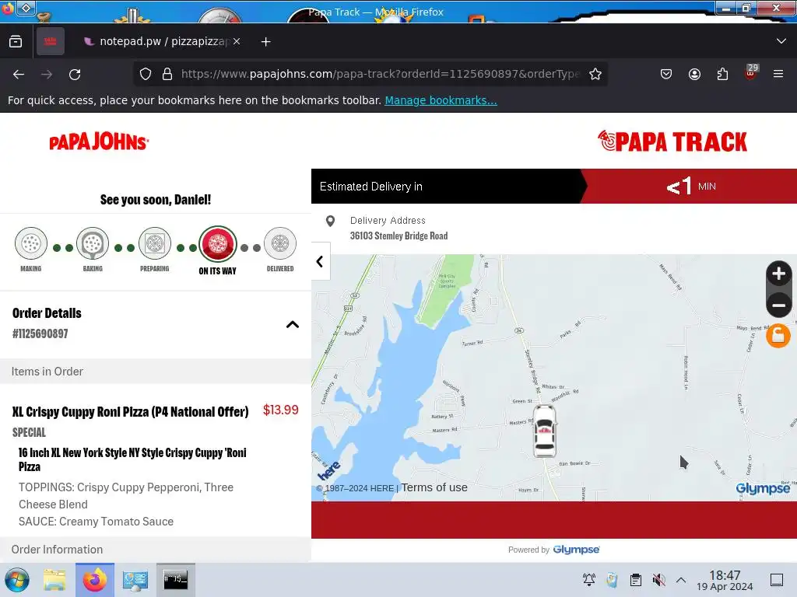Click the Glympse logo on the map
The height and width of the screenshot is (597, 797).
click(x=763, y=488)
